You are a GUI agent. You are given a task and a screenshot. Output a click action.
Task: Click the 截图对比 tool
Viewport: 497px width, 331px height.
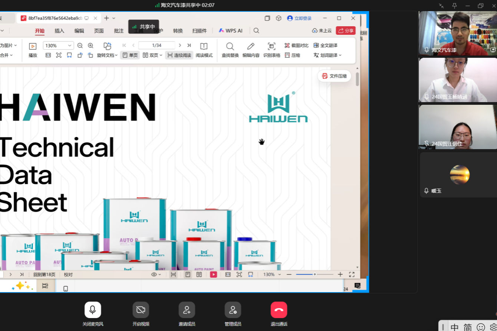coord(296,46)
